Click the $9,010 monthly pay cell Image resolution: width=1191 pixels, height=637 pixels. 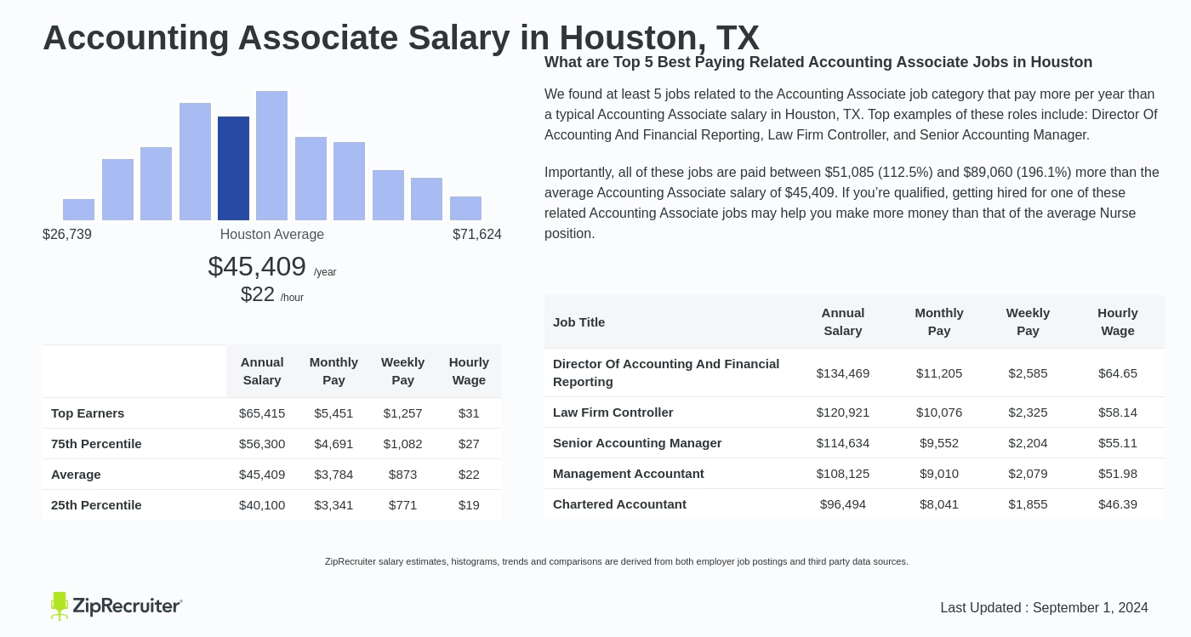pos(939,474)
